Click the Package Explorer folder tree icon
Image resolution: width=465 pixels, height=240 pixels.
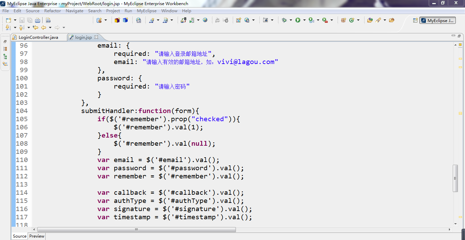click(x=5, y=64)
